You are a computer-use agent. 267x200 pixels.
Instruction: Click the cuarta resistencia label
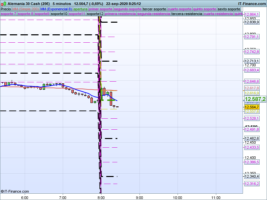218,14
